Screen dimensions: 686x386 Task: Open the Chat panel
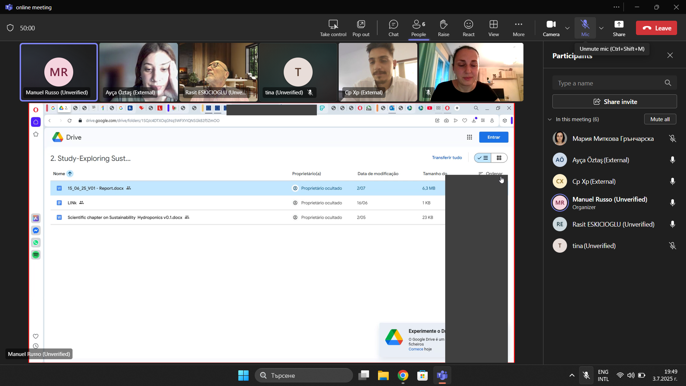click(x=393, y=28)
